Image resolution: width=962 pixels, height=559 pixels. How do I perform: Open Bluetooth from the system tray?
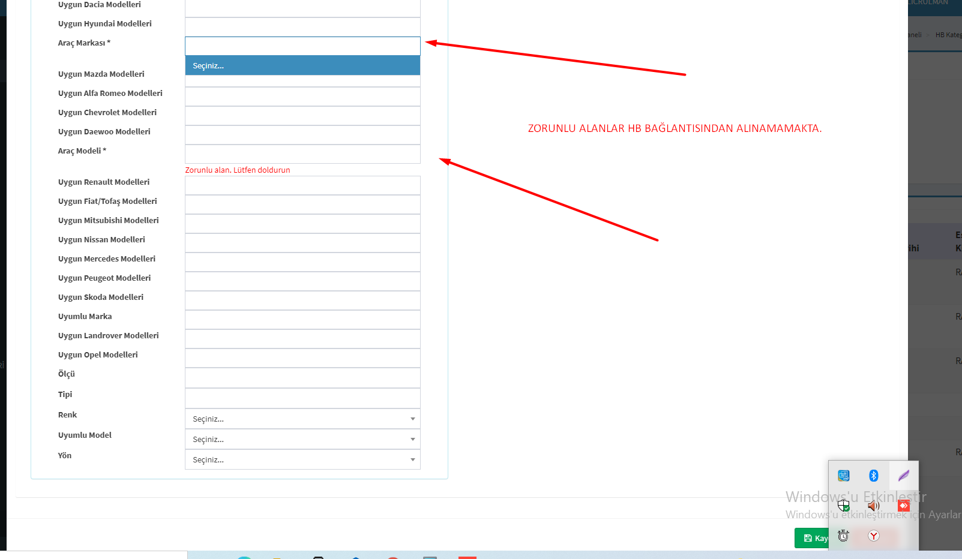[873, 476]
